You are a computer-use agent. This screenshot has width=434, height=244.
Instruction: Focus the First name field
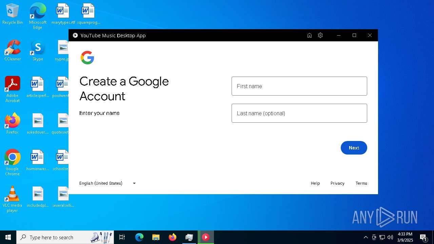(x=299, y=86)
